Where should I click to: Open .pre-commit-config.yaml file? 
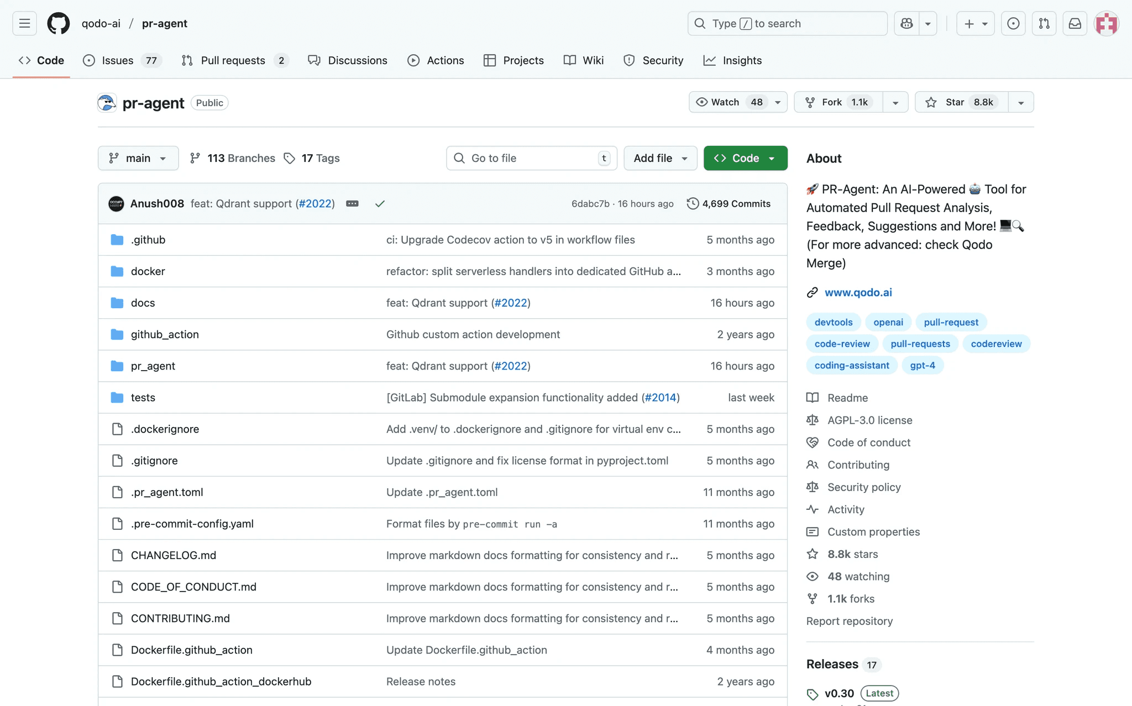pos(192,524)
